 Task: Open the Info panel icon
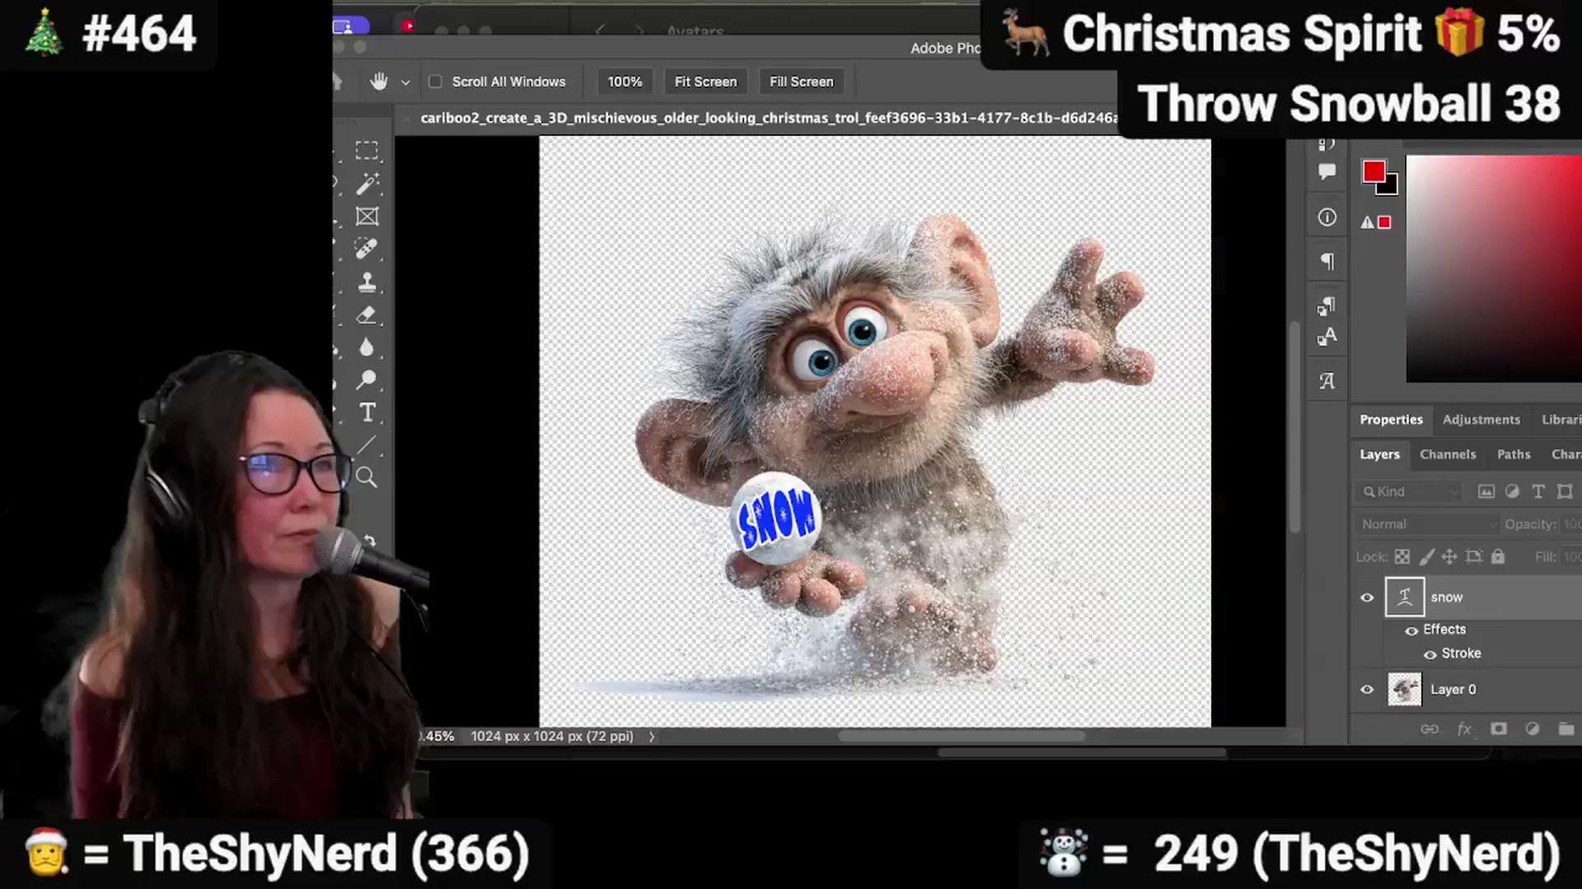(1327, 217)
